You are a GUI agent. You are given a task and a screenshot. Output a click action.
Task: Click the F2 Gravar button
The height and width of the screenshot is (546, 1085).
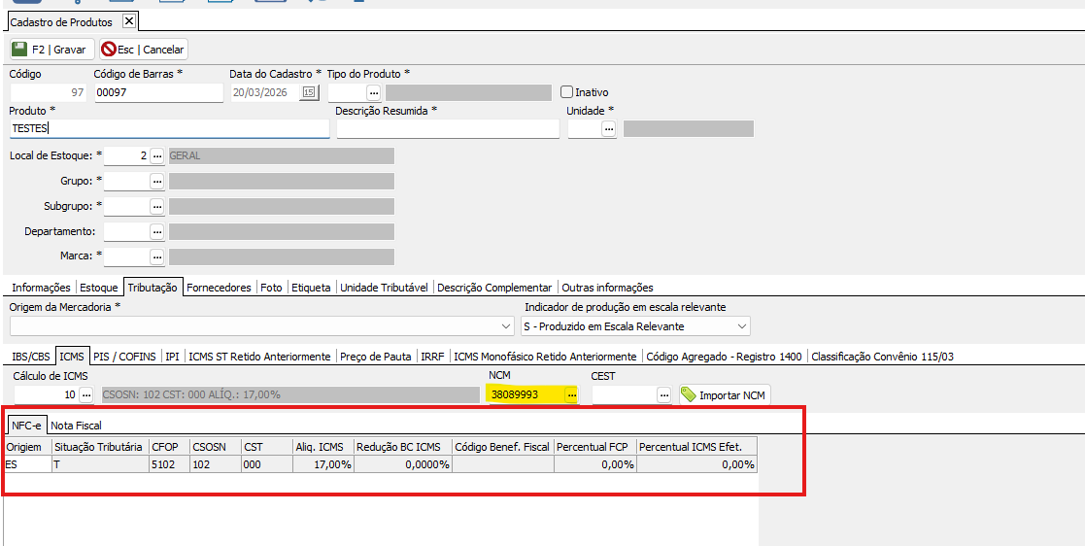(51, 50)
